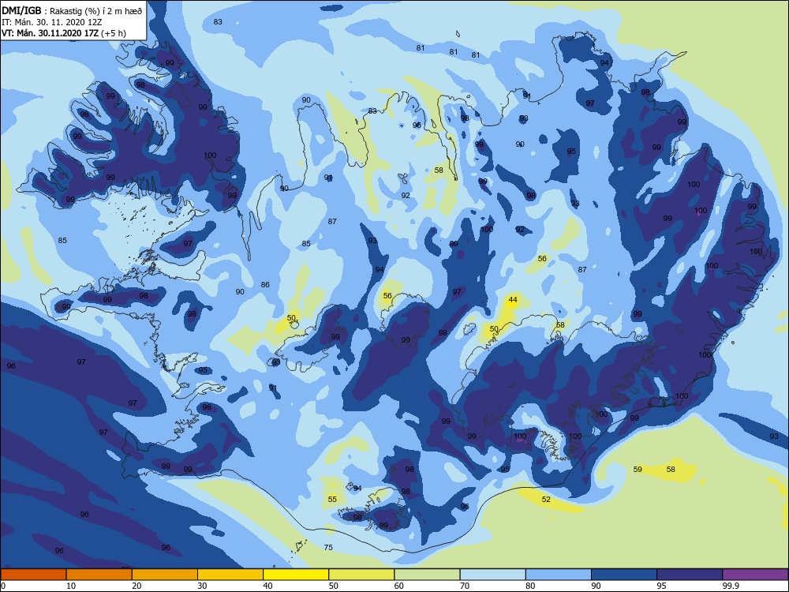Click the 'VT: Mán. 30.11.2020 17Z (+5 h)' line

coord(64,33)
